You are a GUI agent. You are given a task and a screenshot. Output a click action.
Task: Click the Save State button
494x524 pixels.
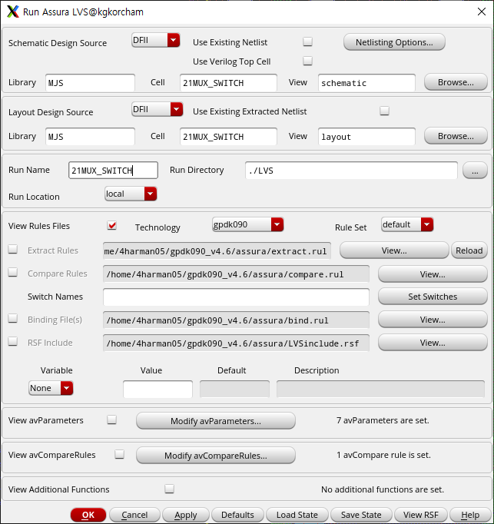click(x=361, y=515)
